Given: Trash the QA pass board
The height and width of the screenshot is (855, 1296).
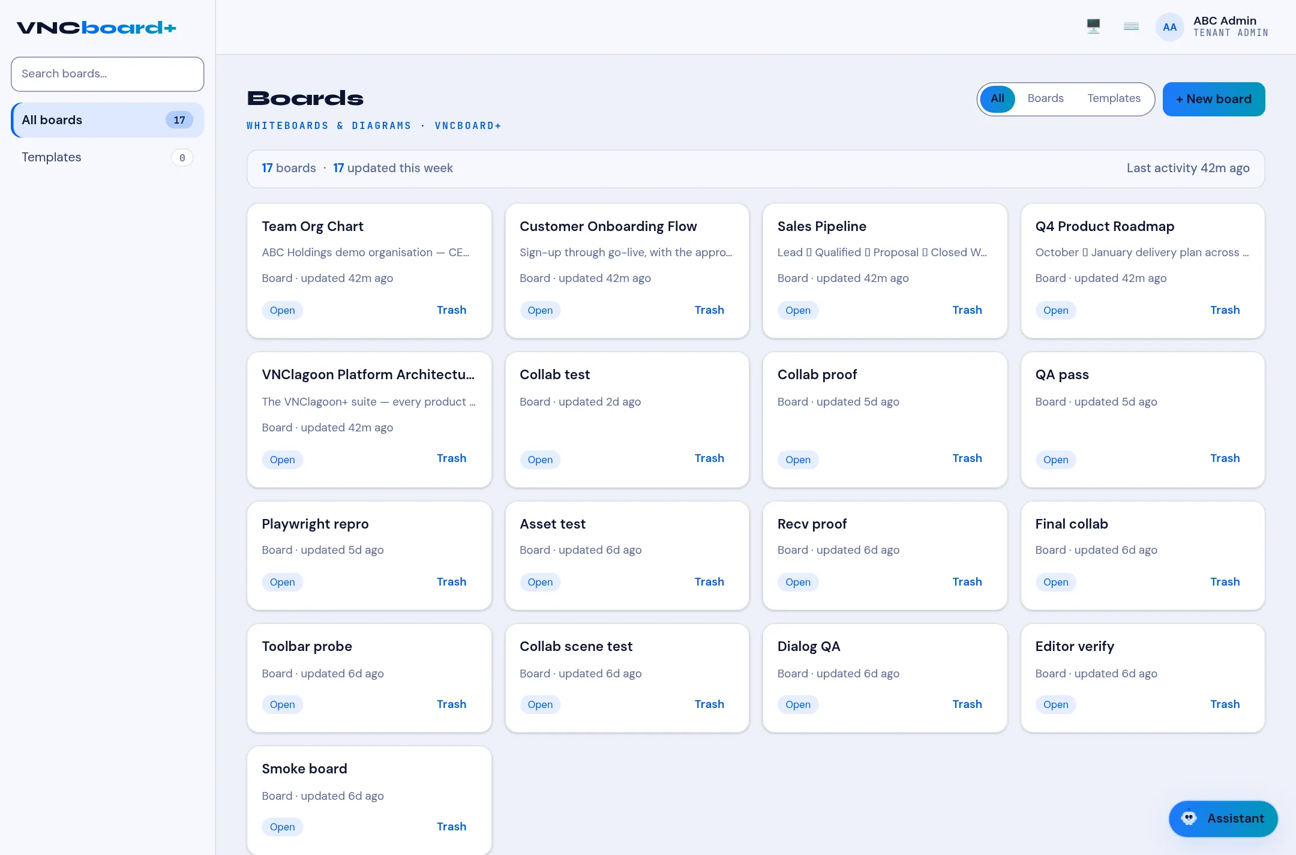Looking at the screenshot, I should coord(1225,458).
